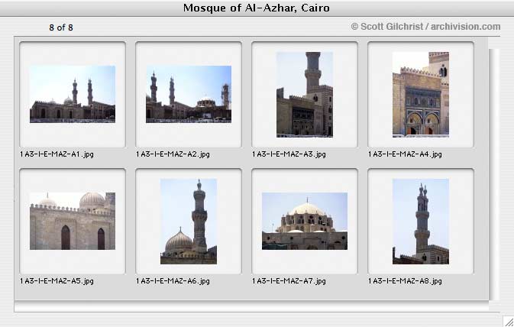Open thumbnail 1A3-I-E-MAZ-A2 mosque panorama
This screenshot has width=514, height=327.
(189, 94)
